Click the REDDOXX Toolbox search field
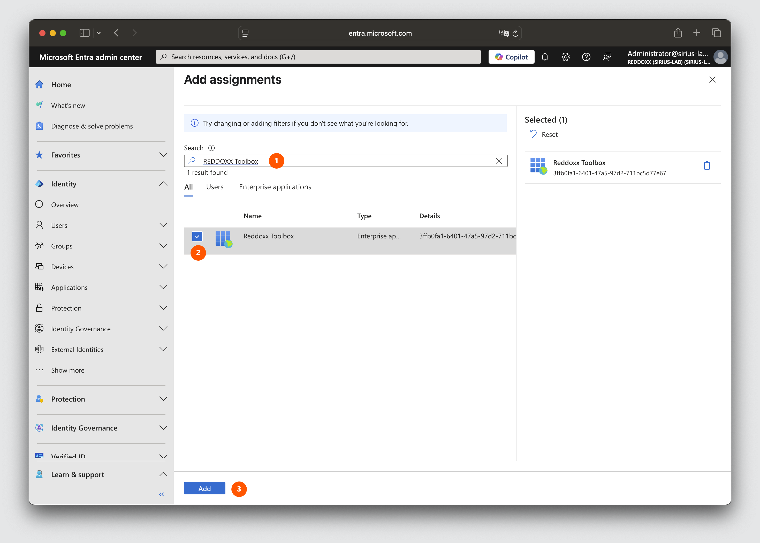The image size is (760, 543). tap(346, 161)
